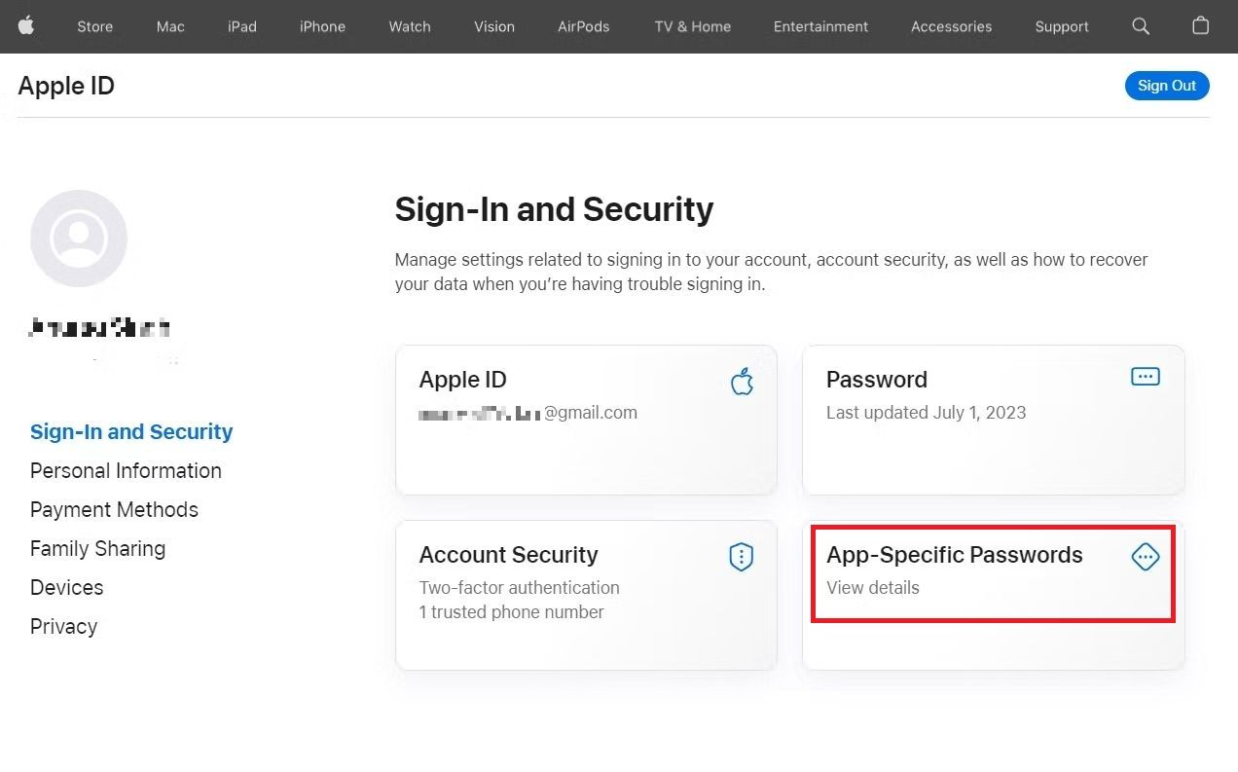Select Privacy from the sidebar

(63, 626)
